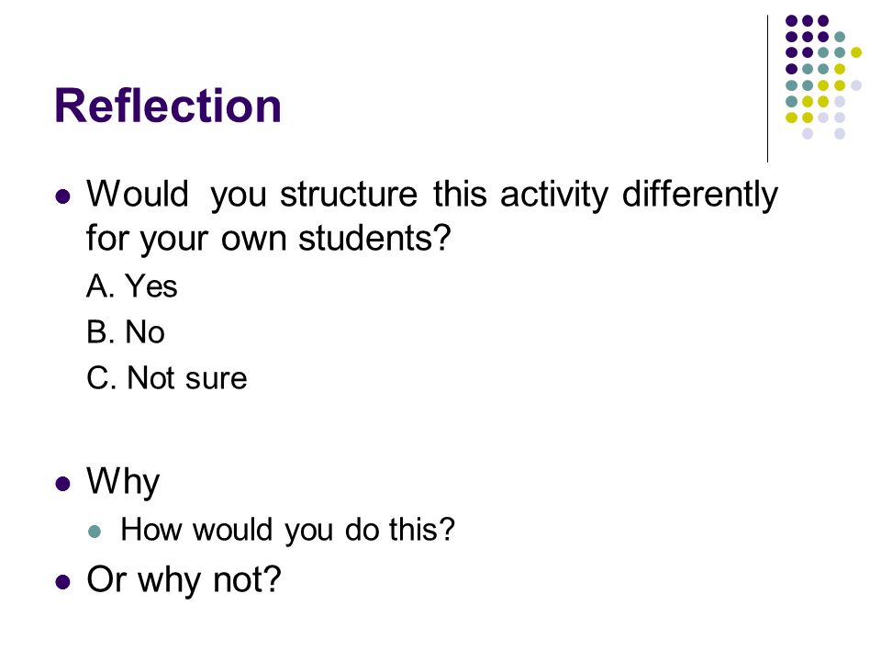Select answer option A. Yes
Image resolution: width=881 pixels, height=661 pixels.
point(132,286)
